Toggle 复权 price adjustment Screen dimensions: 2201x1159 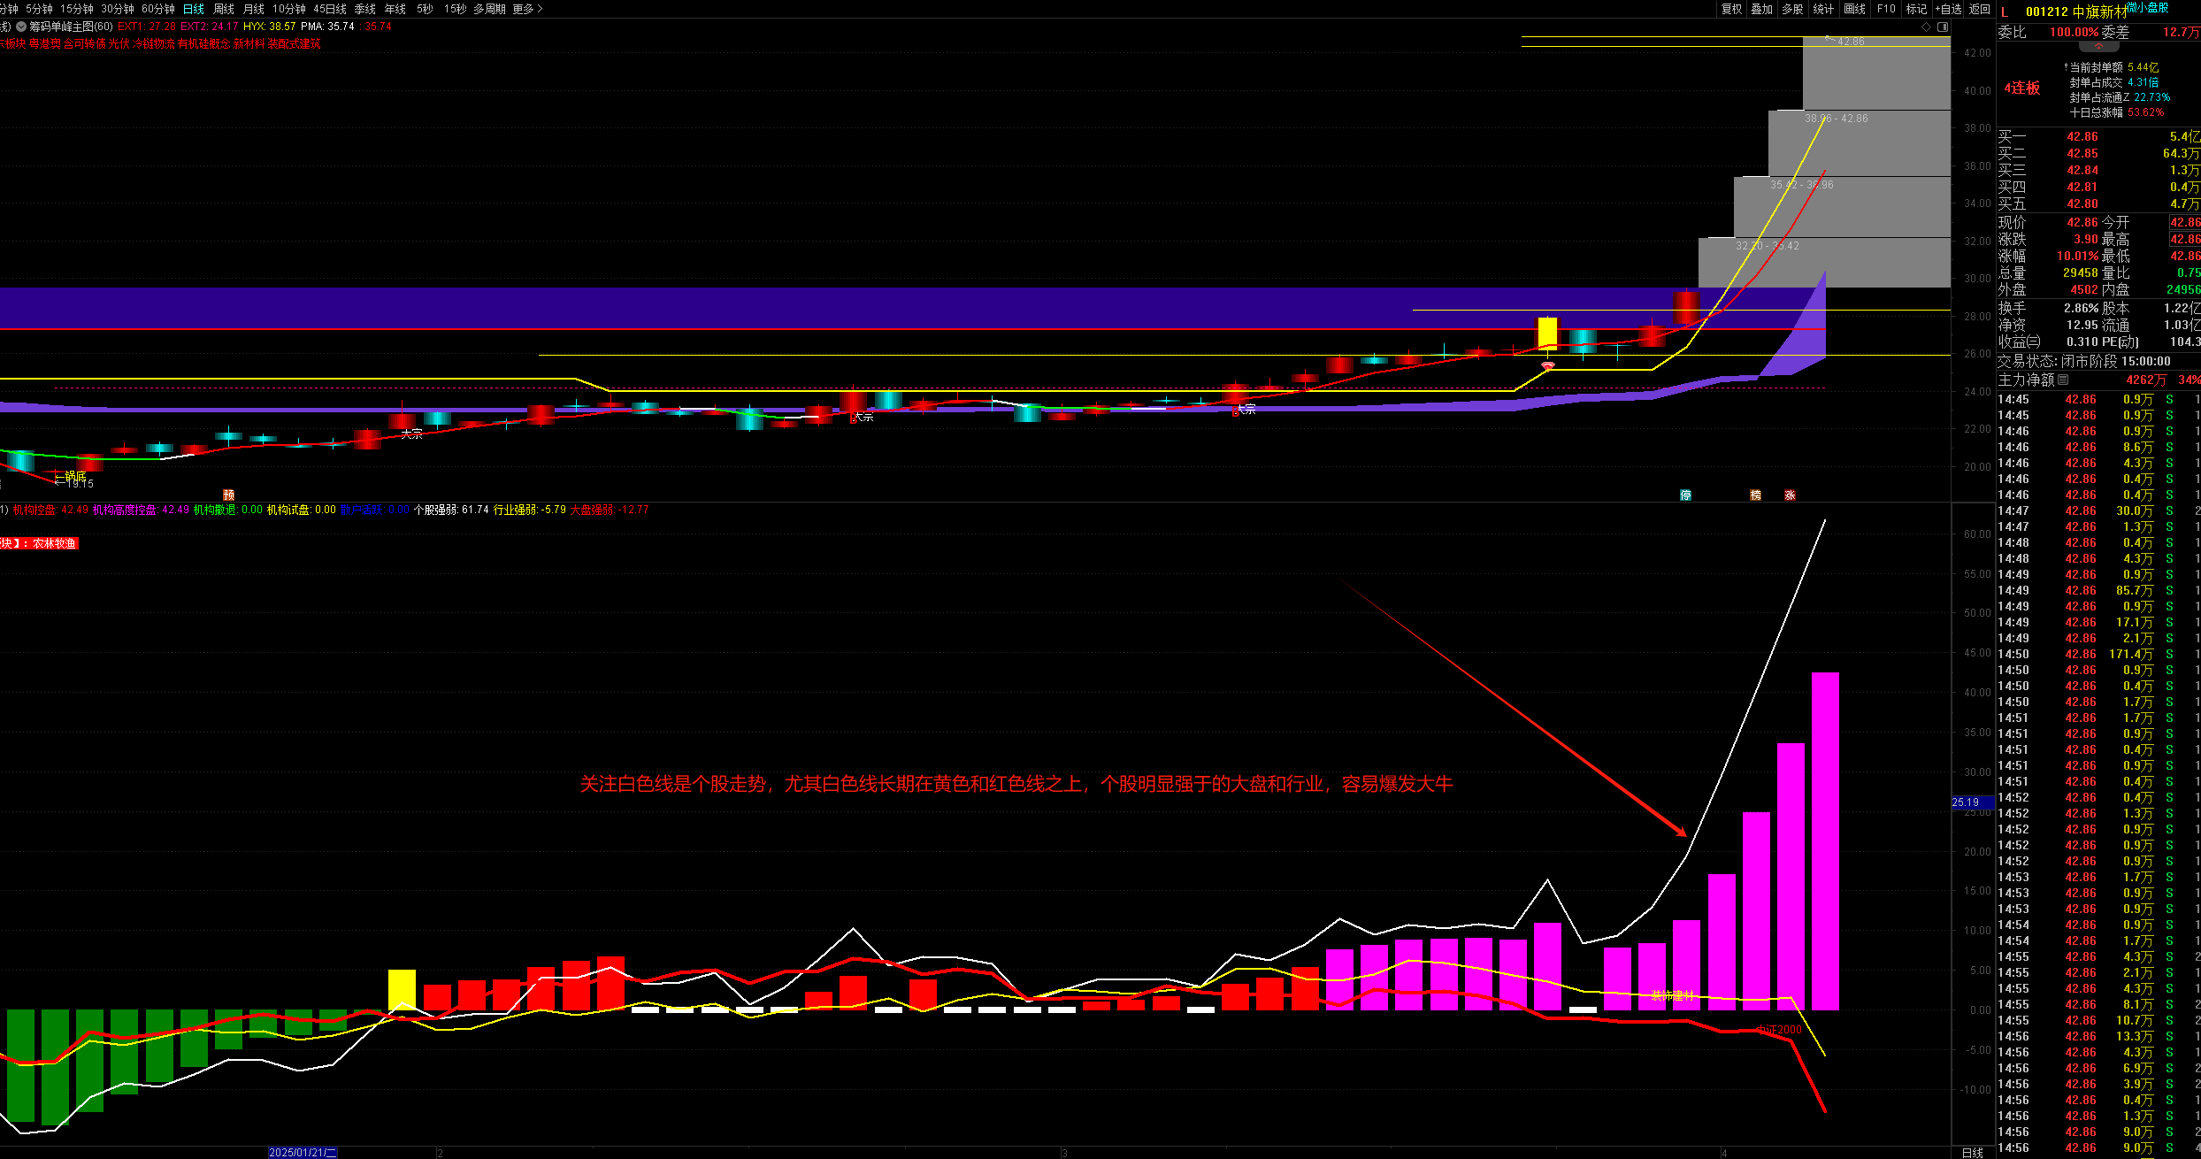tap(1731, 9)
